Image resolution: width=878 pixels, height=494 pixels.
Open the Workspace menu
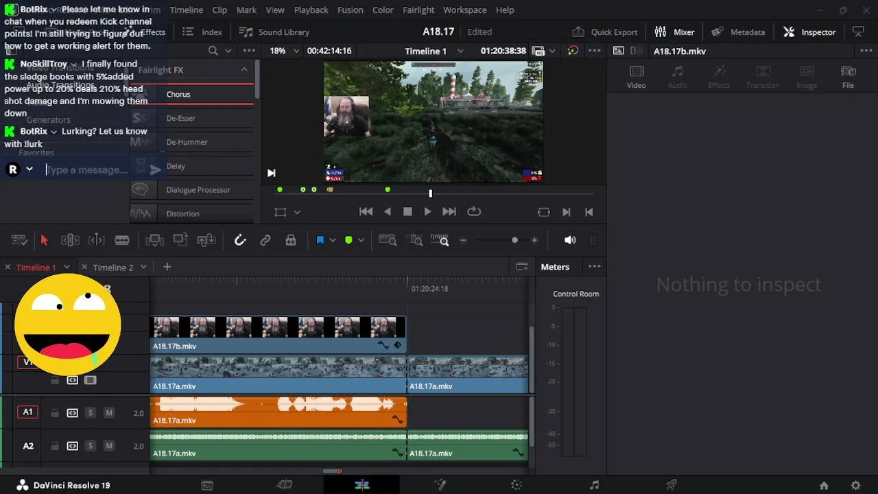click(464, 10)
